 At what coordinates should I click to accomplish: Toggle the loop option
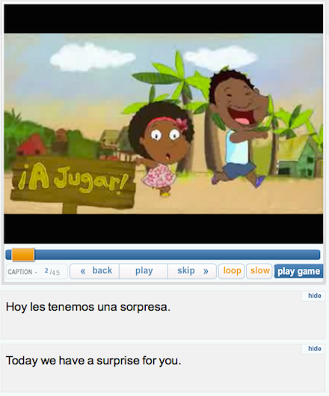[x=231, y=271]
